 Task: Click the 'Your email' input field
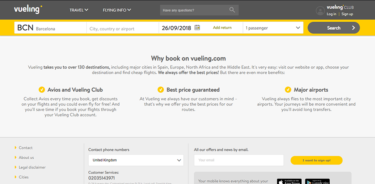click(239, 160)
